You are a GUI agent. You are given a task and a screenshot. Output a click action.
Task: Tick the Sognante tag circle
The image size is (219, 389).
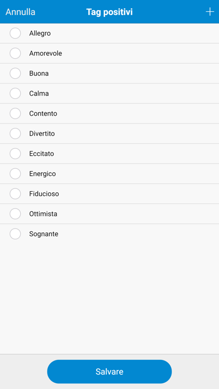pos(15,234)
